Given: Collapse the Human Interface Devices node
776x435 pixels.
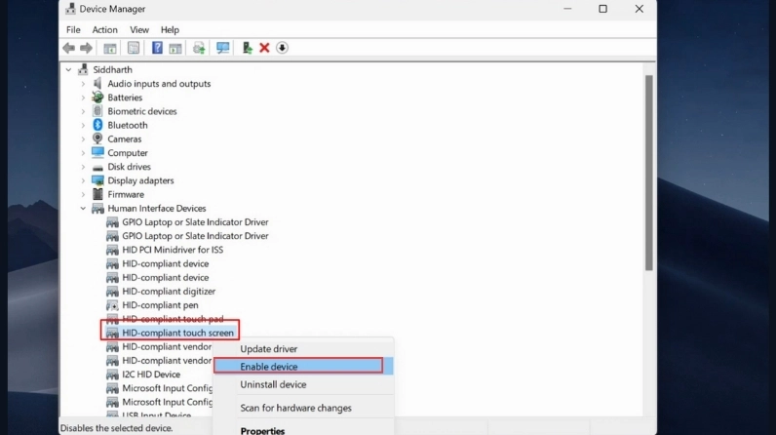Looking at the screenshot, I should coord(83,209).
